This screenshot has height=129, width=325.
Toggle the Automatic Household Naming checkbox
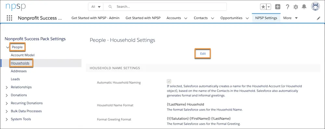(169, 81)
